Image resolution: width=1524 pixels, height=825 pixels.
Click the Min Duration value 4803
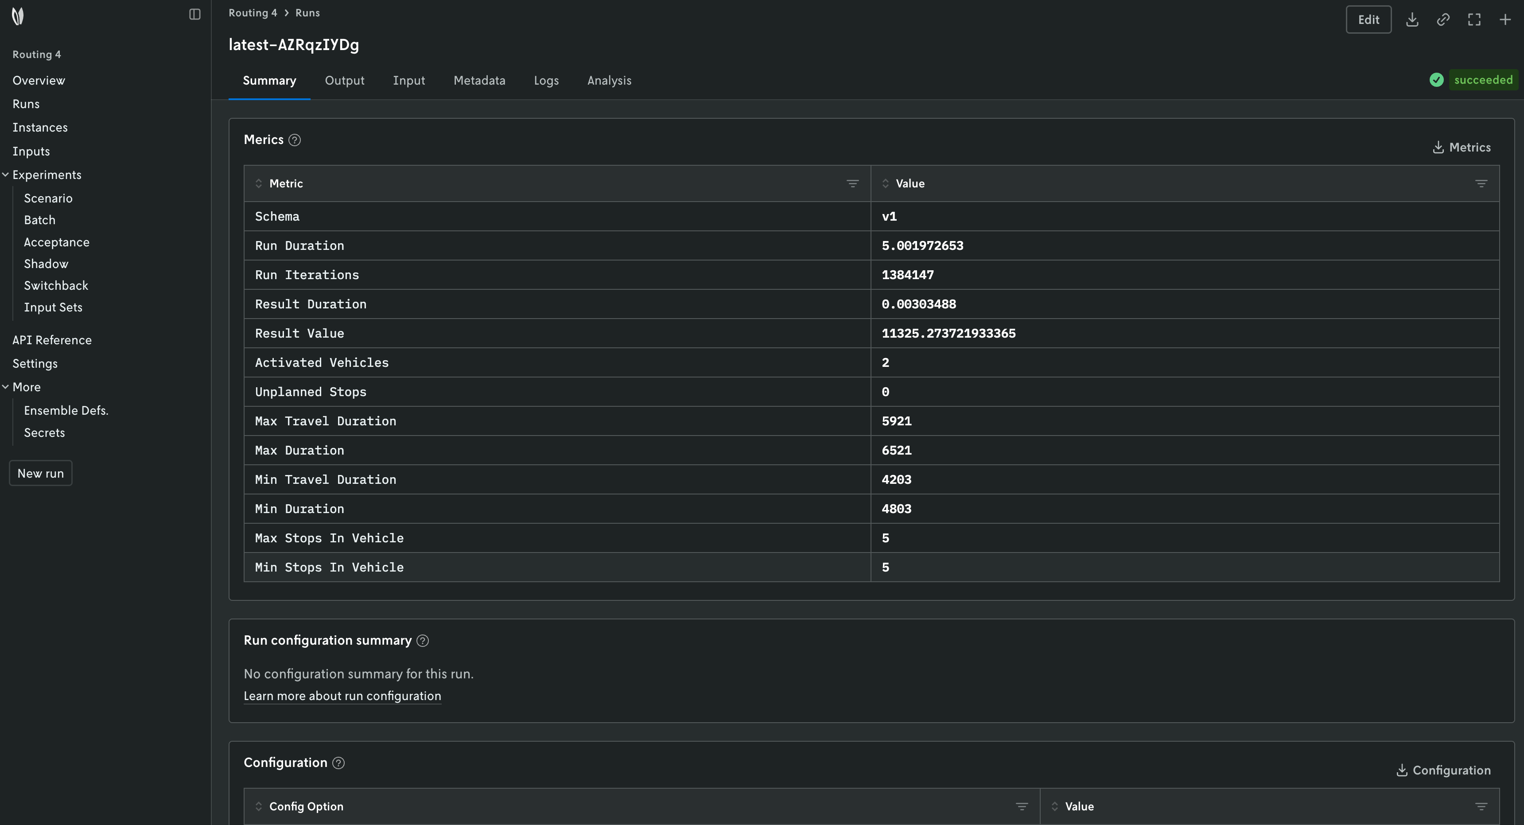(x=896, y=509)
